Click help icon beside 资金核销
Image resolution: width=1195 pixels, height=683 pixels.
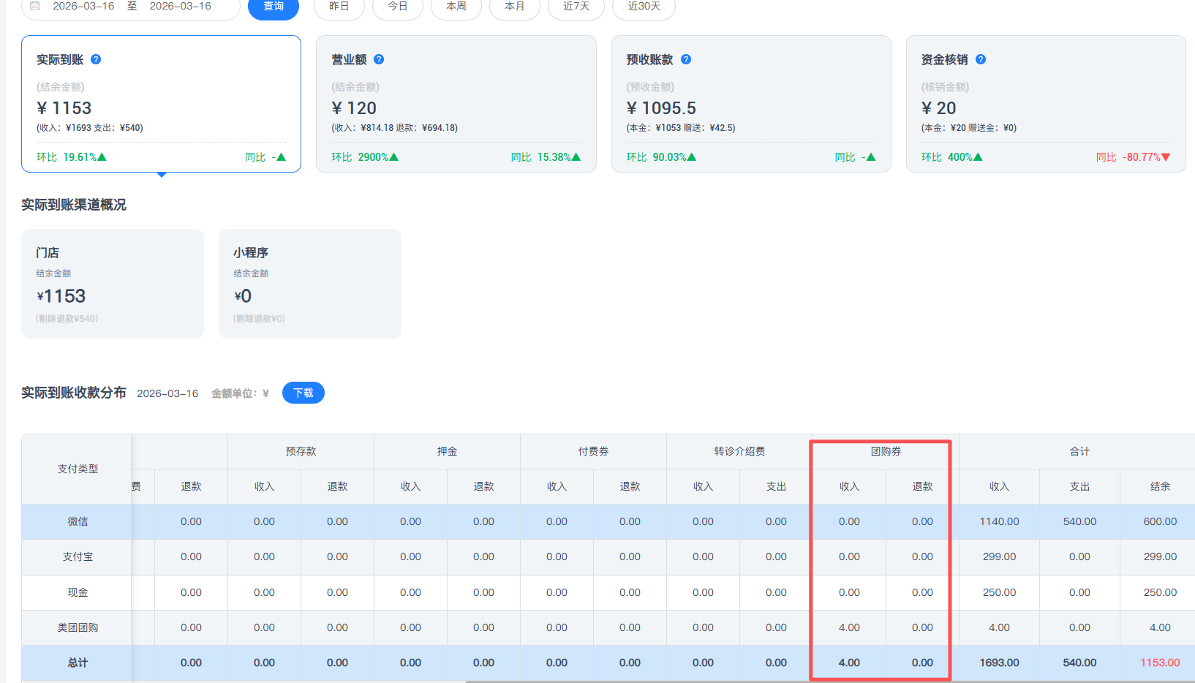pos(981,59)
